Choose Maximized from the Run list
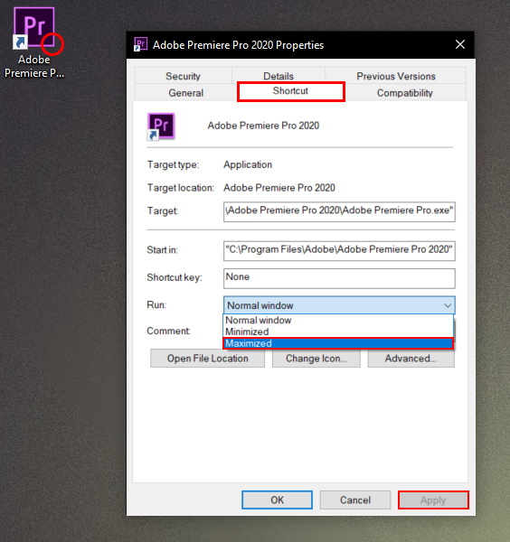This screenshot has height=542, width=510. (x=338, y=343)
